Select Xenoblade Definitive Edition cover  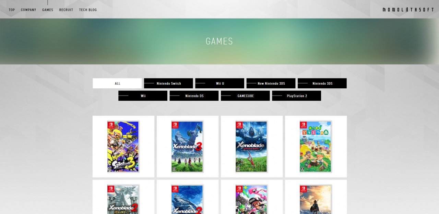[x=252, y=147]
